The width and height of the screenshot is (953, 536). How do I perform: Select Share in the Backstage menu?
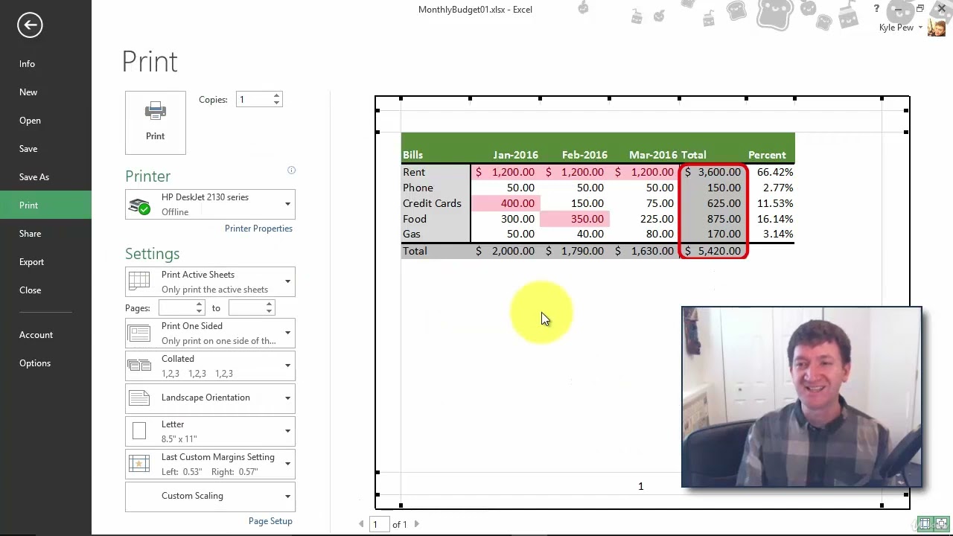45,234
